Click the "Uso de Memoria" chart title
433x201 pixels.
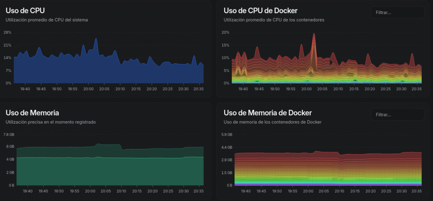tap(32, 113)
